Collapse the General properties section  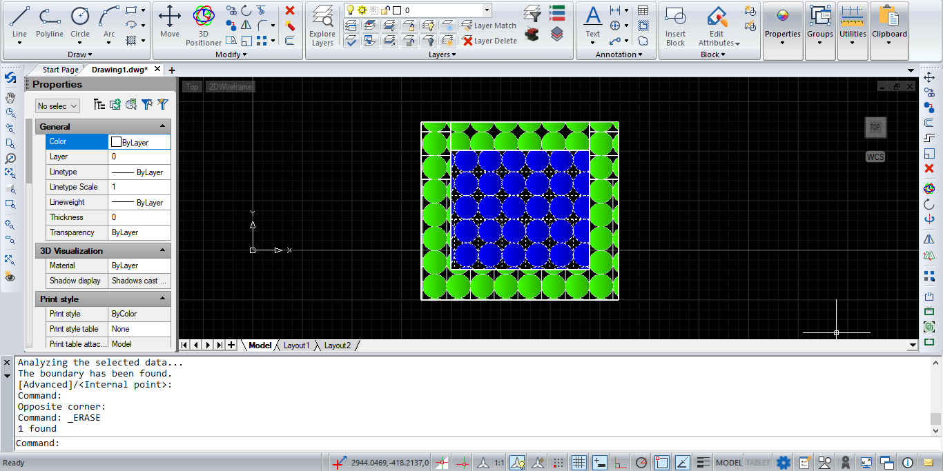click(163, 126)
